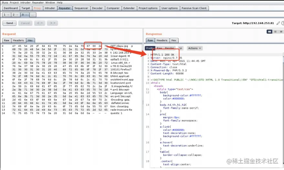Open history dropdown next to forward arrow
This screenshot has width=284, height=170.
point(55,23)
